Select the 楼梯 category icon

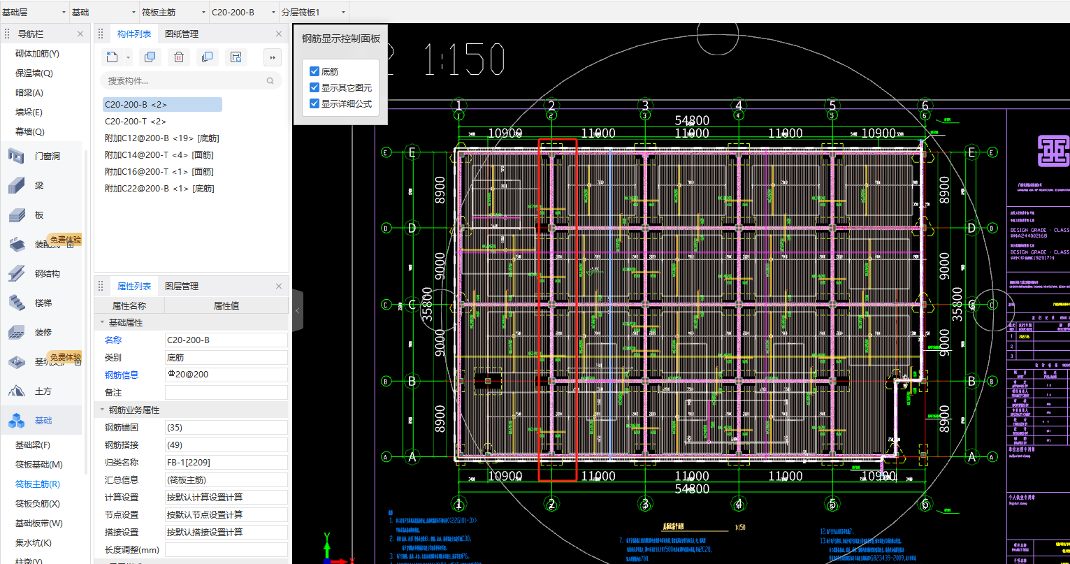tap(17, 303)
